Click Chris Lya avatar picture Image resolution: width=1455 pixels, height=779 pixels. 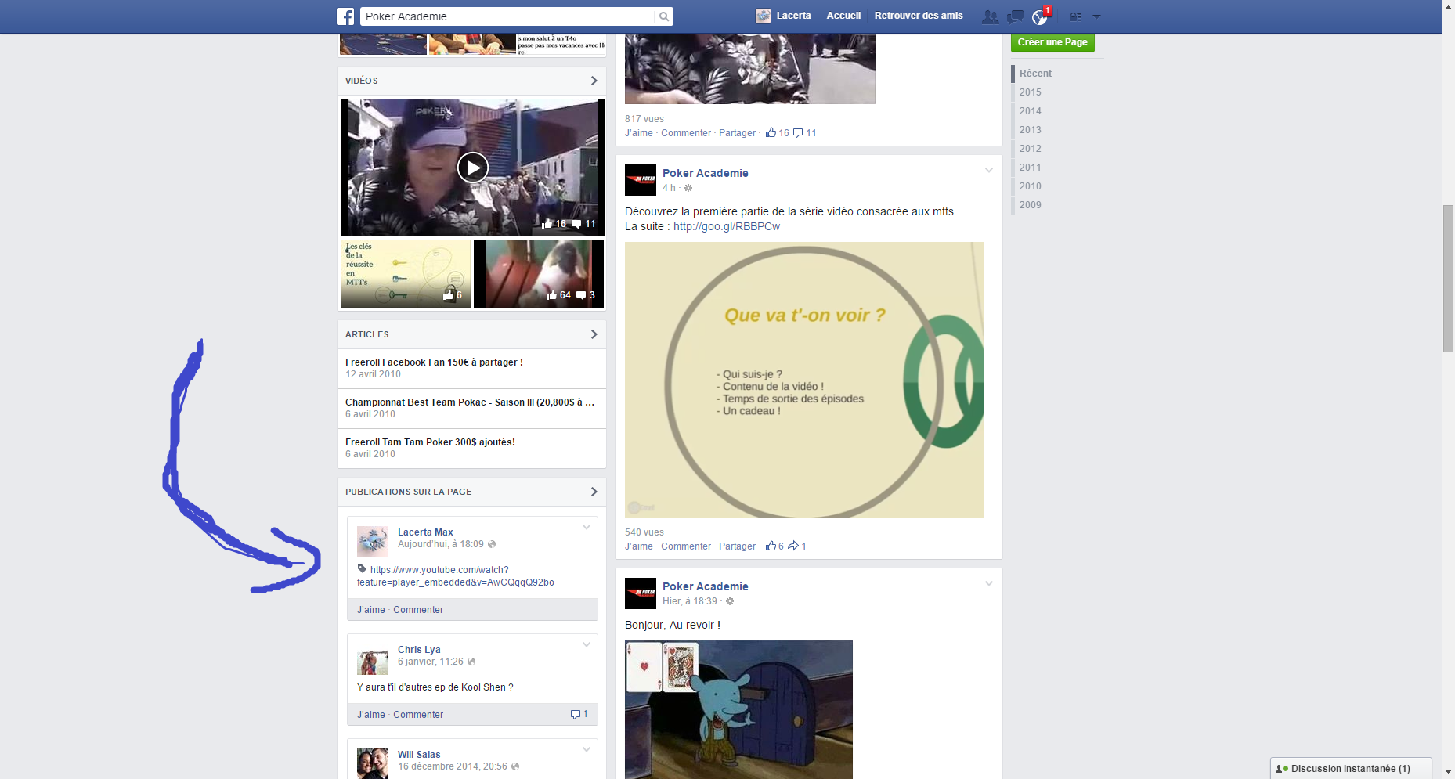coord(373,659)
